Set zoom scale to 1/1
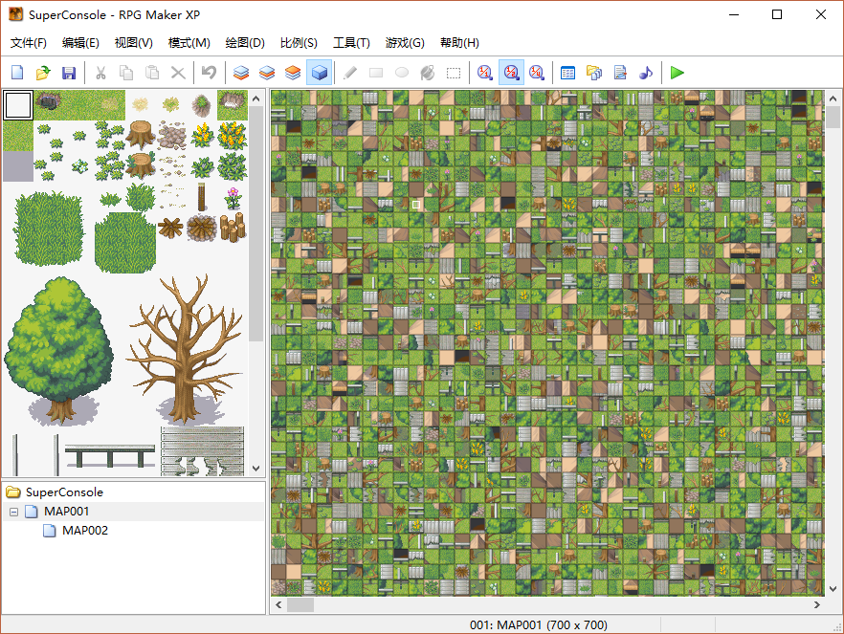 coord(484,73)
